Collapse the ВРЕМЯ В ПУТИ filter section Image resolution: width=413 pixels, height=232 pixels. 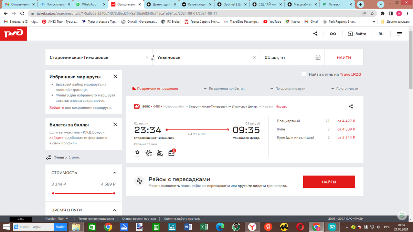(x=115, y=210)
